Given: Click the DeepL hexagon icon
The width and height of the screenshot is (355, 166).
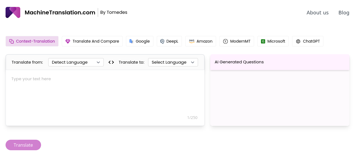Looking at the screenshot, I should (x=162, y=41).
